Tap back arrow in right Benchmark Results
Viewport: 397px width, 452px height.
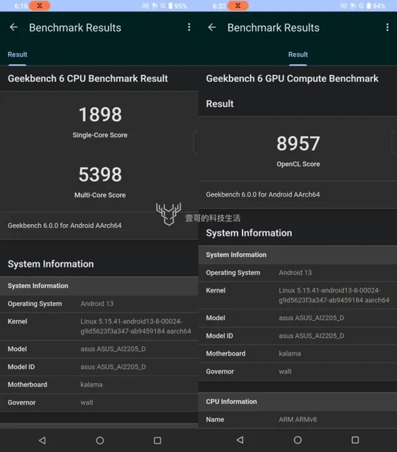pyautogui.click(x=212, y=27)
